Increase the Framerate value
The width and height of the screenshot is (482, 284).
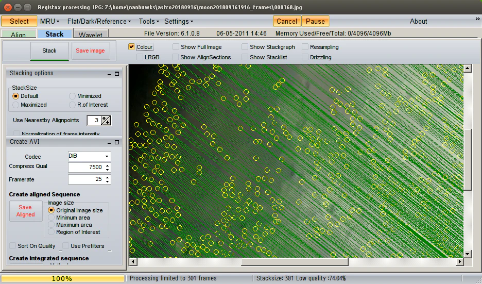[107, 177]
